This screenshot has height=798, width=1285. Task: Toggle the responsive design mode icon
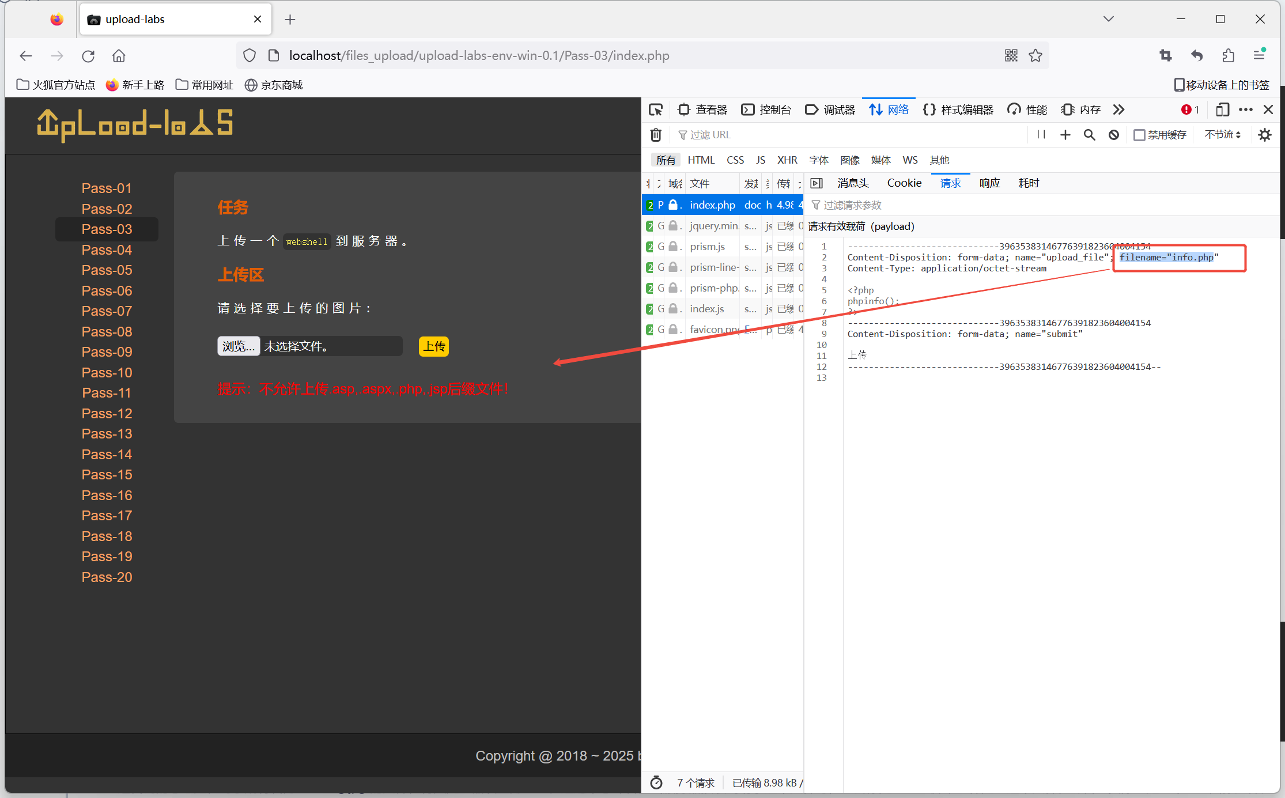click(1222, 109)
